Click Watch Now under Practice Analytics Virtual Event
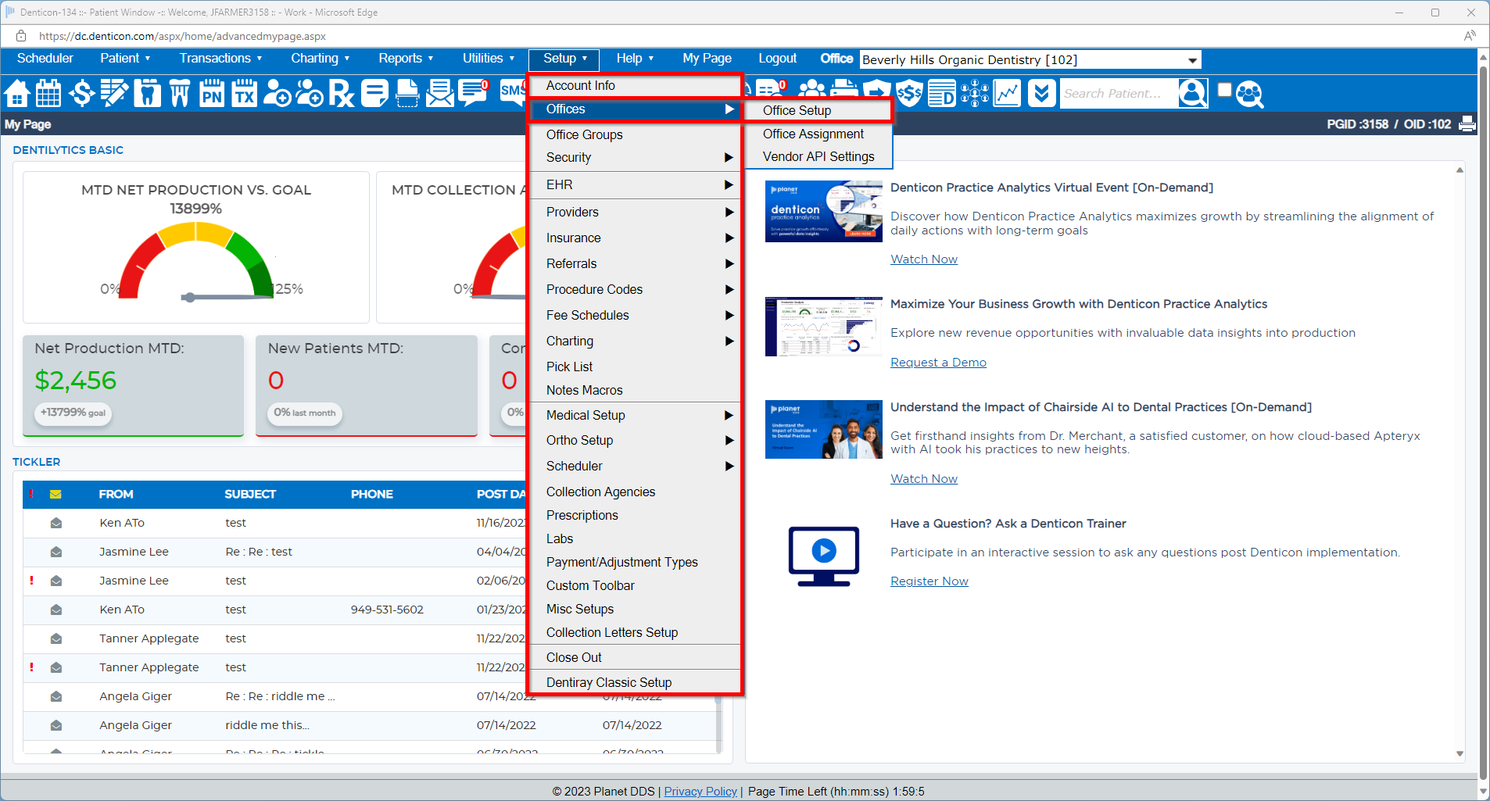The height and width of the screenshot is (801, 1490). pos(924,259)
